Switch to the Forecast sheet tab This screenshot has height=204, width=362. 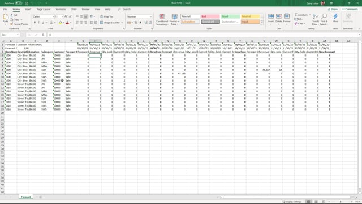point(26,197)
